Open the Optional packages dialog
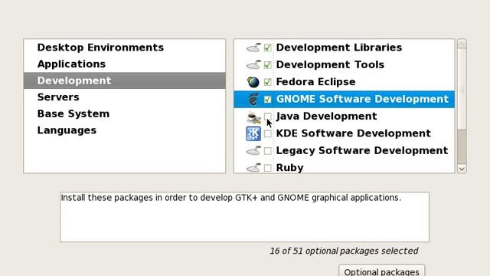The image size is (490, 276). click(x=381, y=271)
